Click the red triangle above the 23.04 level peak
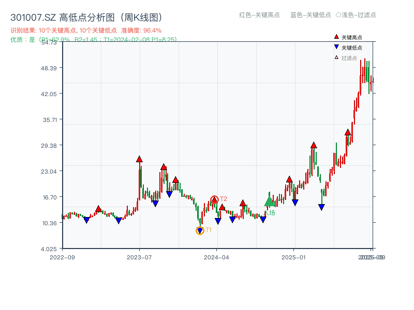 [x=164, y=167]
